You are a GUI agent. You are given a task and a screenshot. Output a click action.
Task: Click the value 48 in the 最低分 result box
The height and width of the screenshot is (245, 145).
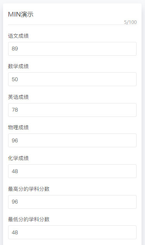click(15, 232)
